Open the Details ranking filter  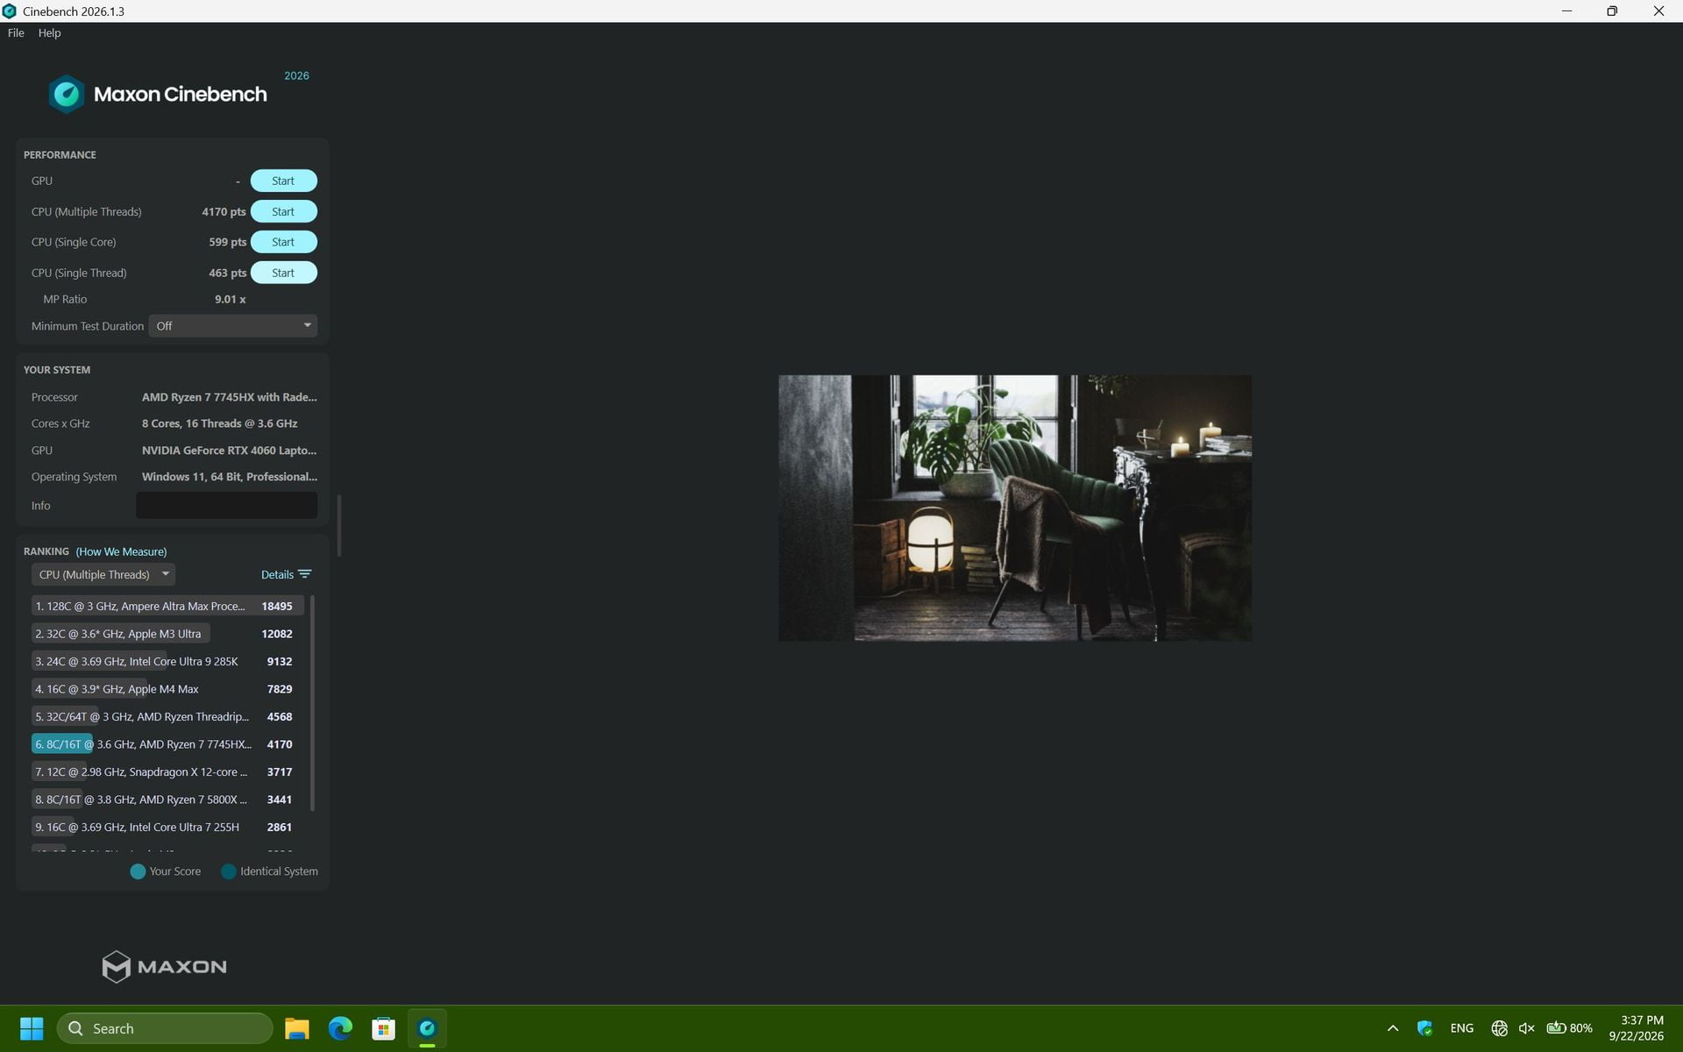click(286, 574)
